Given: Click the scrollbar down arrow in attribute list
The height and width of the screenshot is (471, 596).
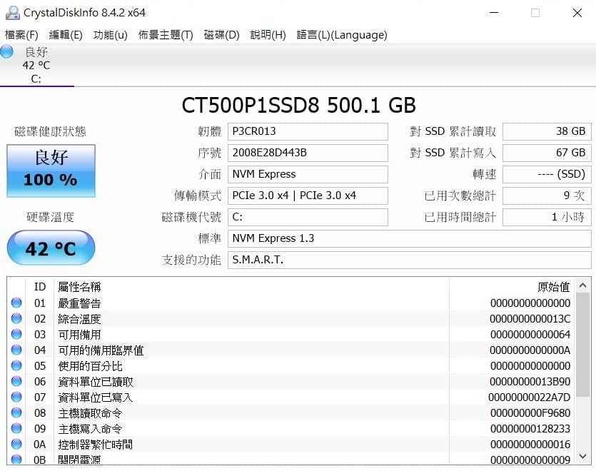Looking at the screenshot, I should [x=583, y=456].
